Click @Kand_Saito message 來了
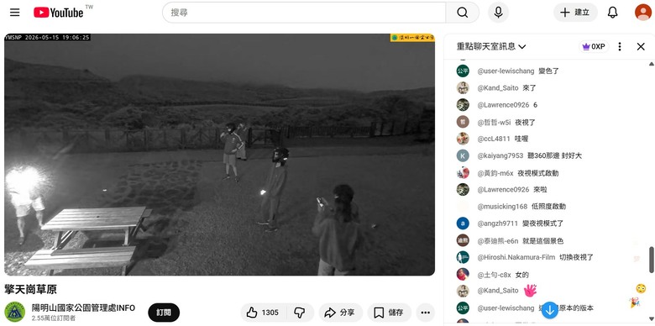The width and height of the screenshot is (655, 326). [x=529, y=87]
